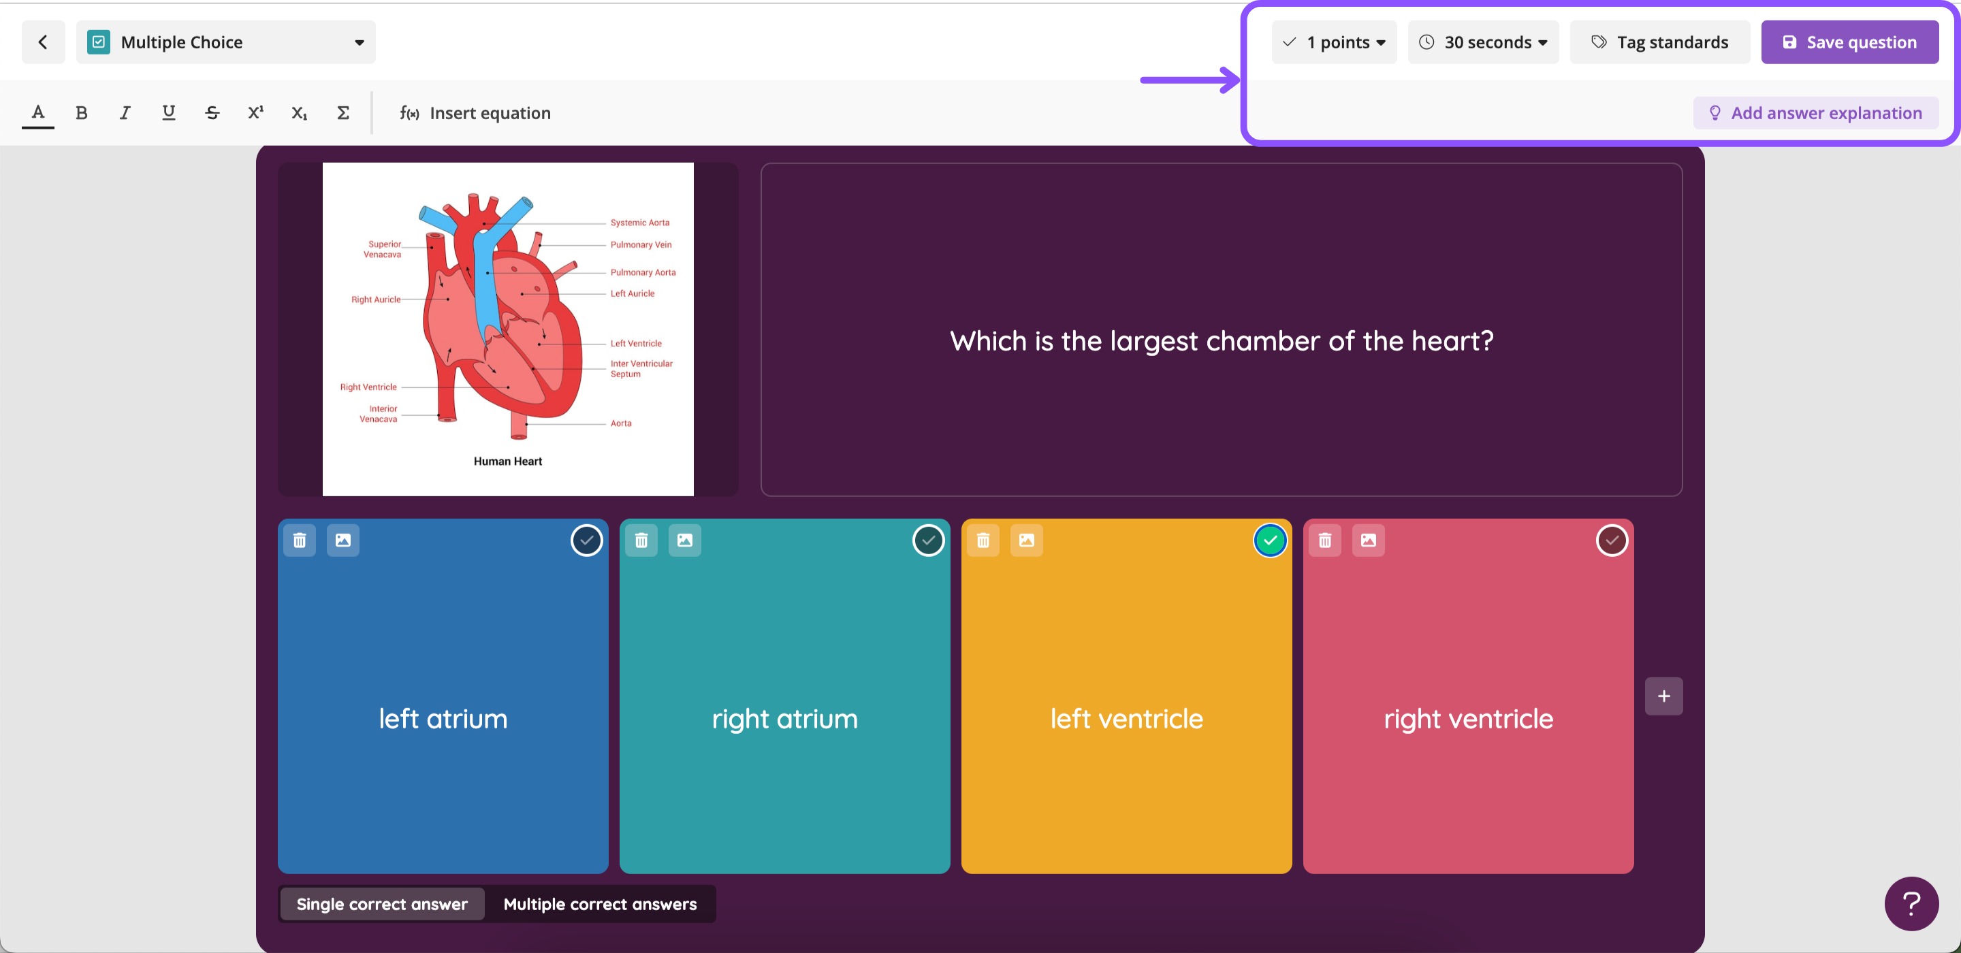Screen dimensions: 1961x953
Task: Click the Save question button
Action: (x=1850, y=42)
